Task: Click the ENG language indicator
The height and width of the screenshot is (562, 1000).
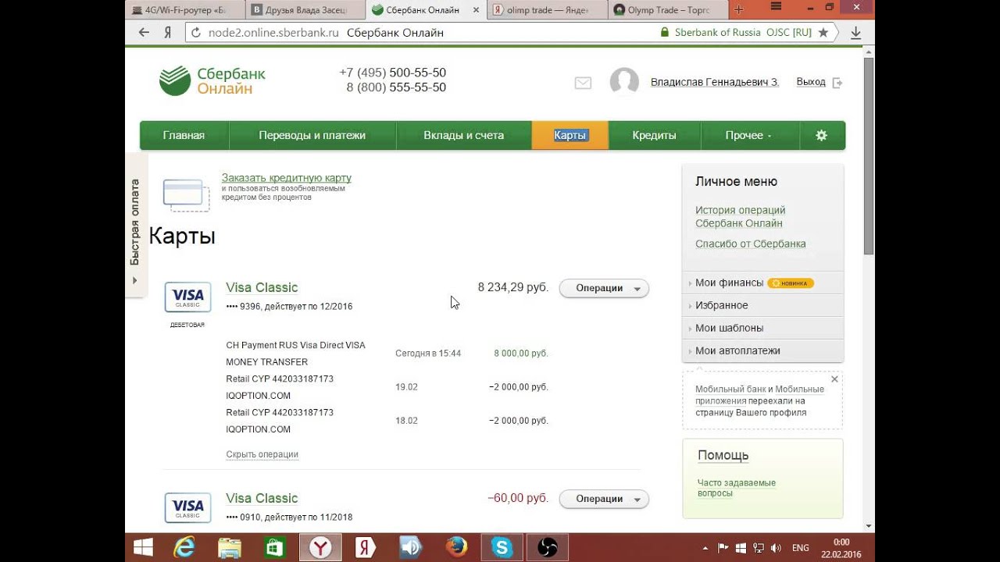Action: (801, 548)
